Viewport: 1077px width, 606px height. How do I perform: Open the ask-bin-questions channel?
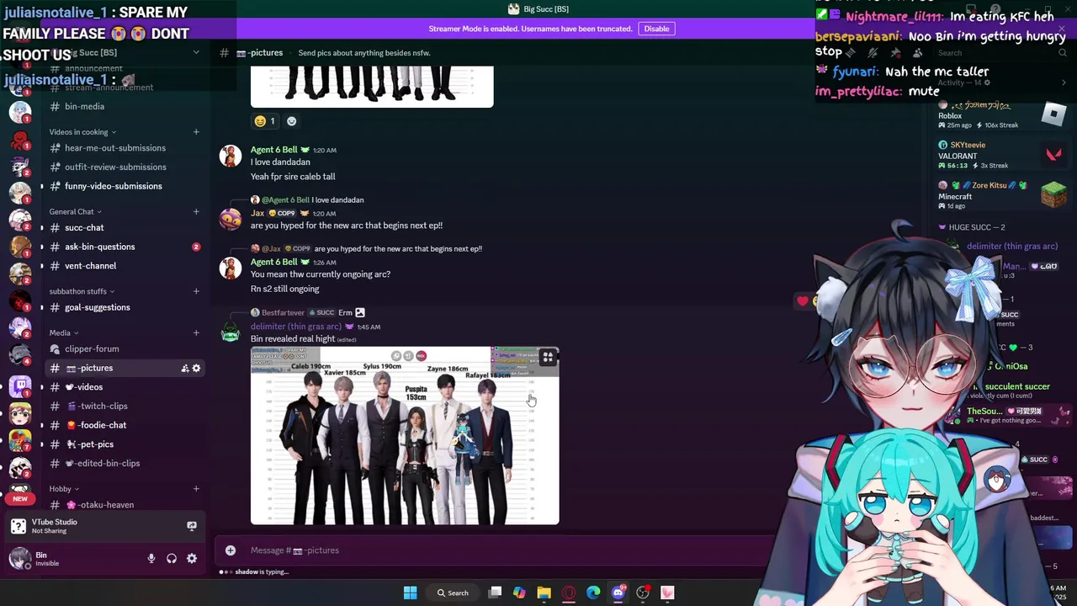click(125, 247)
